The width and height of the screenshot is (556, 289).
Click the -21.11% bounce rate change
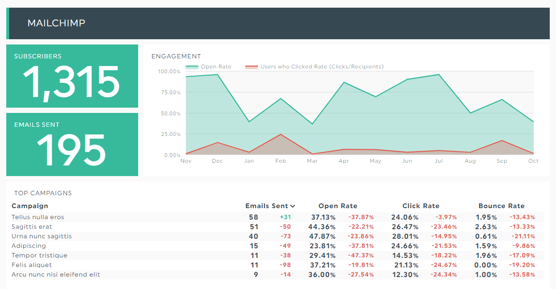(x=523, y=236)
